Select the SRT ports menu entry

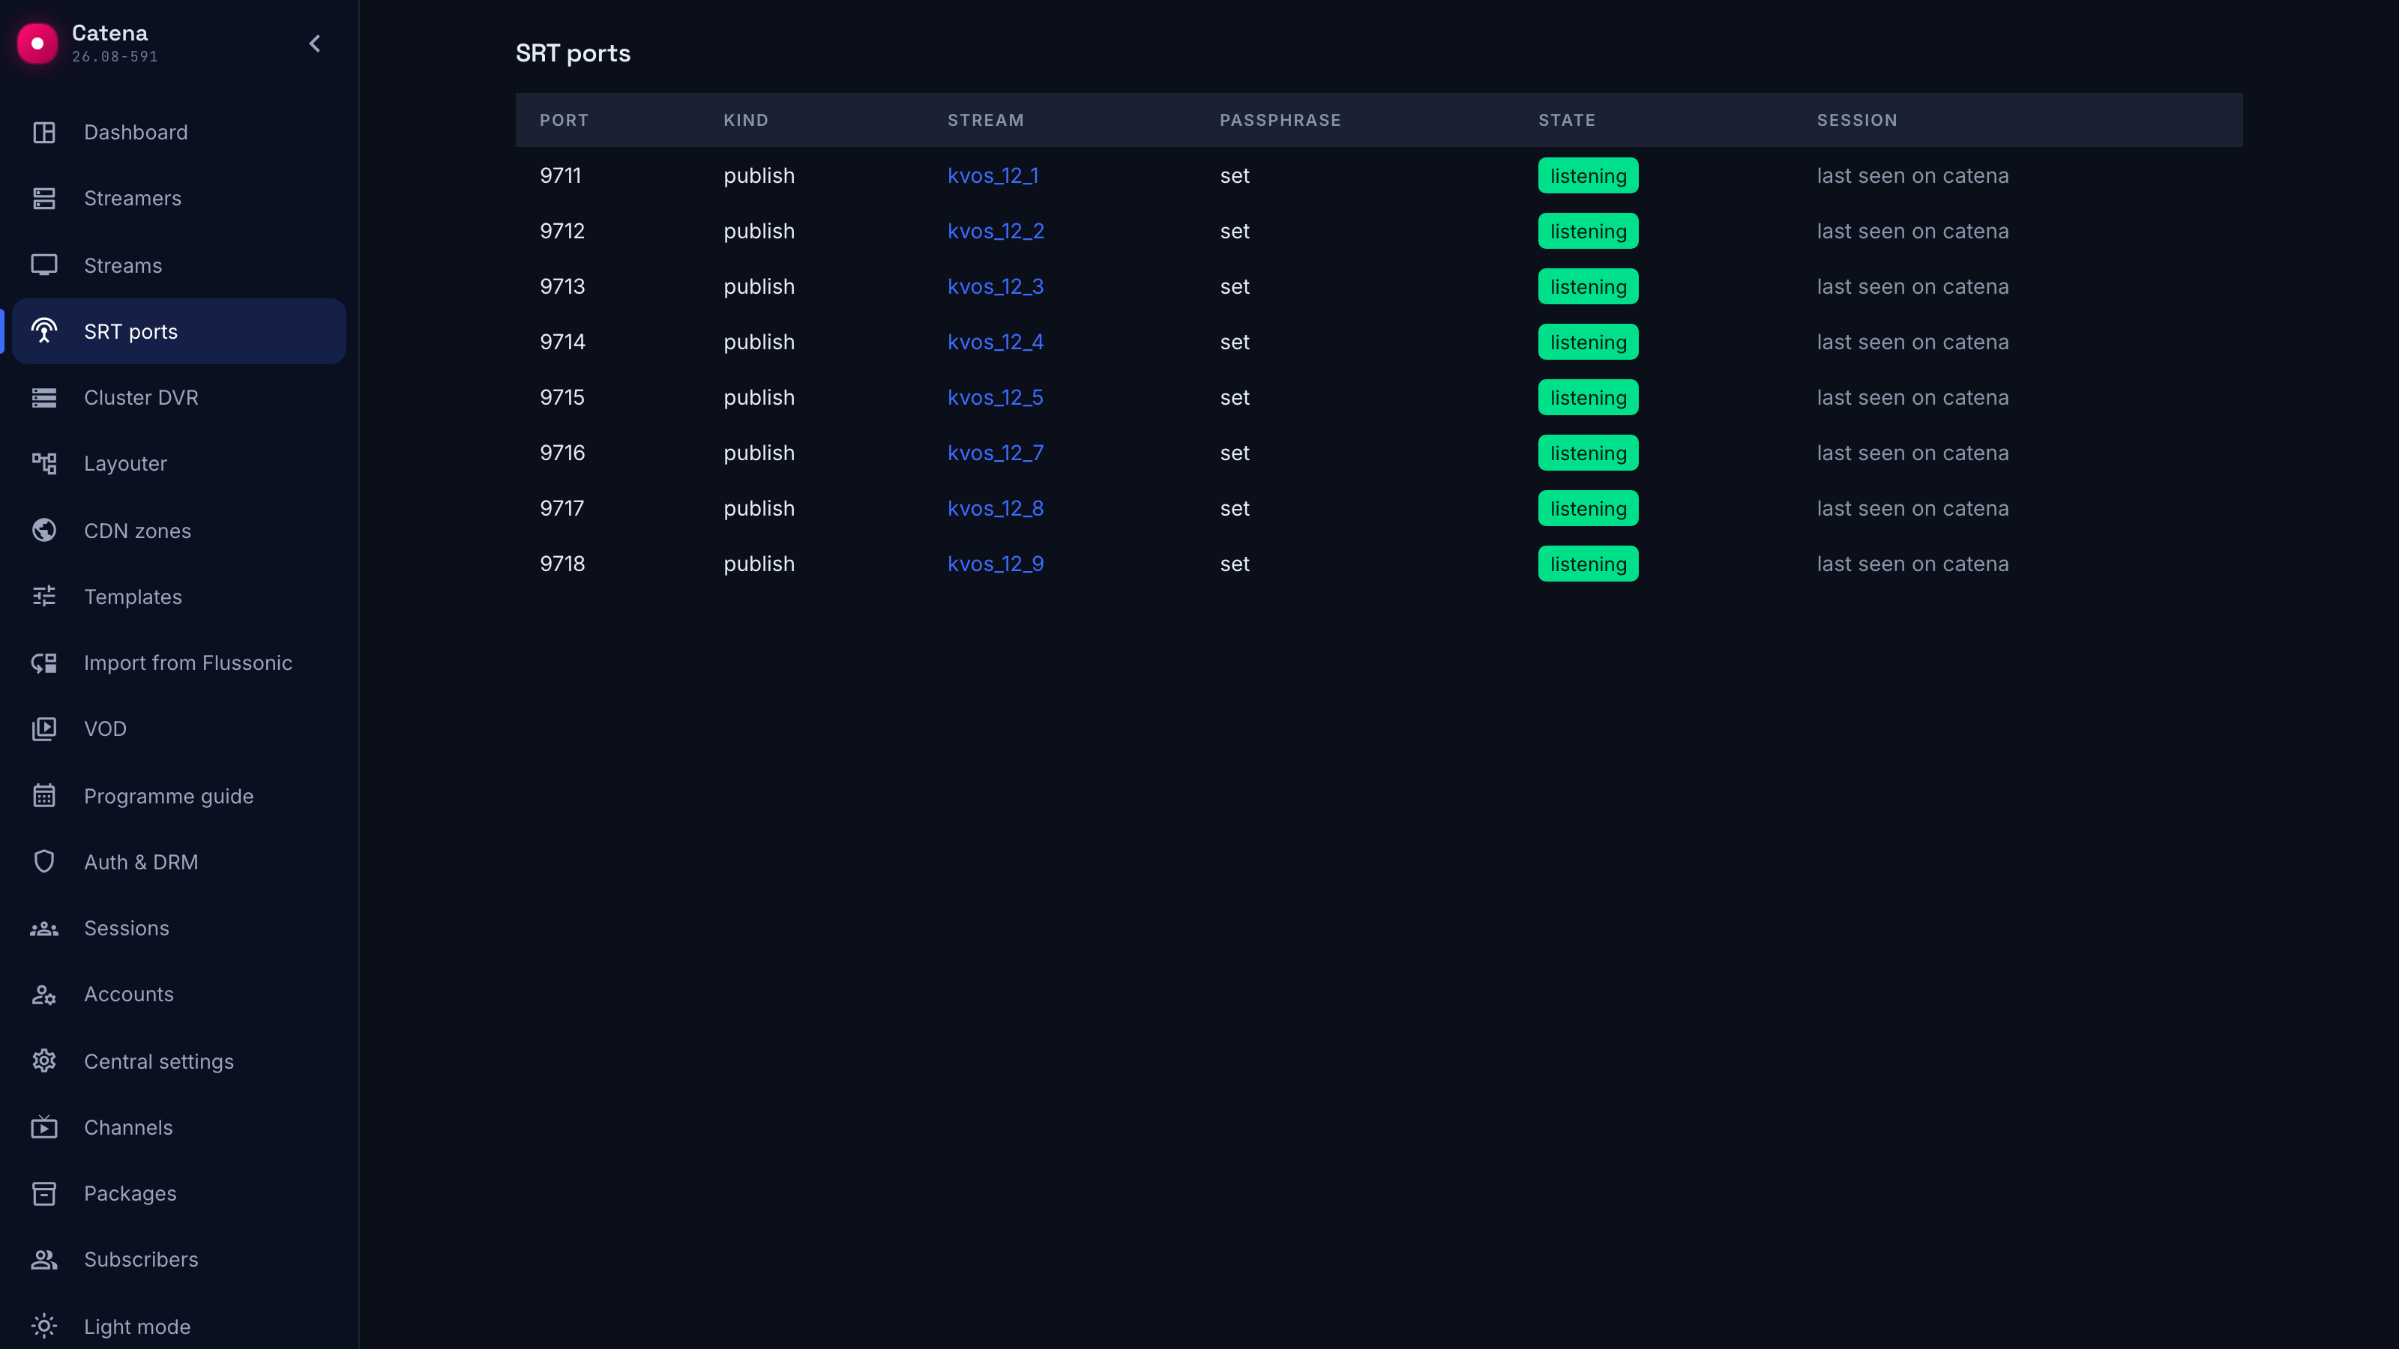179,331
